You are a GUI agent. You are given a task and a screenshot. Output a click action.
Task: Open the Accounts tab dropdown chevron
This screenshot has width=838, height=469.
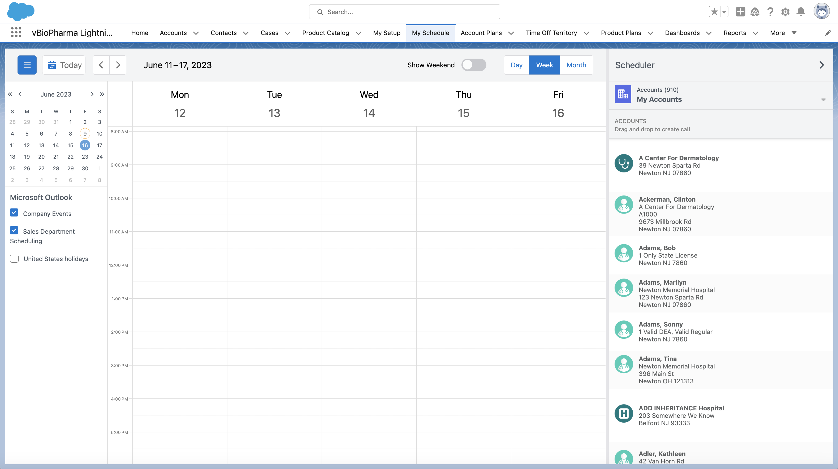(x=196, y=33)
